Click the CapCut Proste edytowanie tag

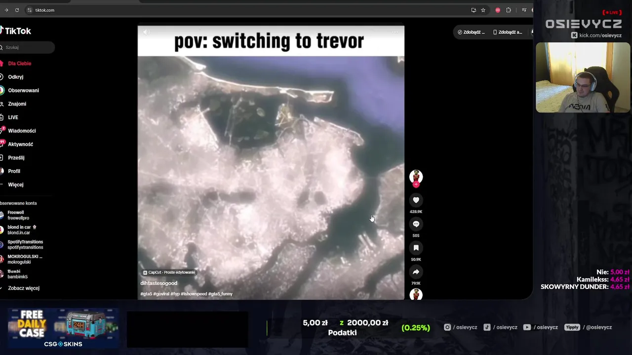[x=169, y=272]
